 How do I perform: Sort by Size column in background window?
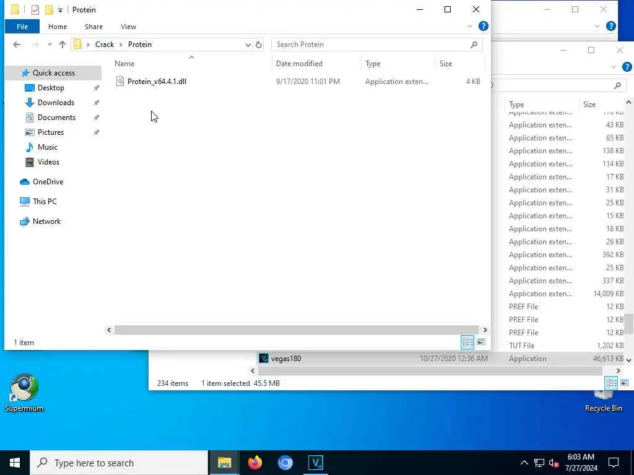click(x=589, y=104)
